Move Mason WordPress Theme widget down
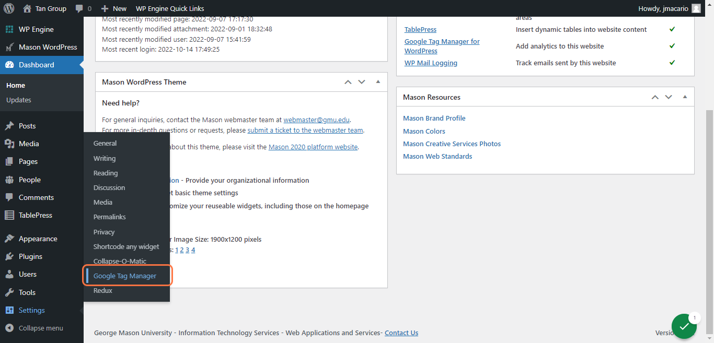714x343 pixels. coord(362,82)
